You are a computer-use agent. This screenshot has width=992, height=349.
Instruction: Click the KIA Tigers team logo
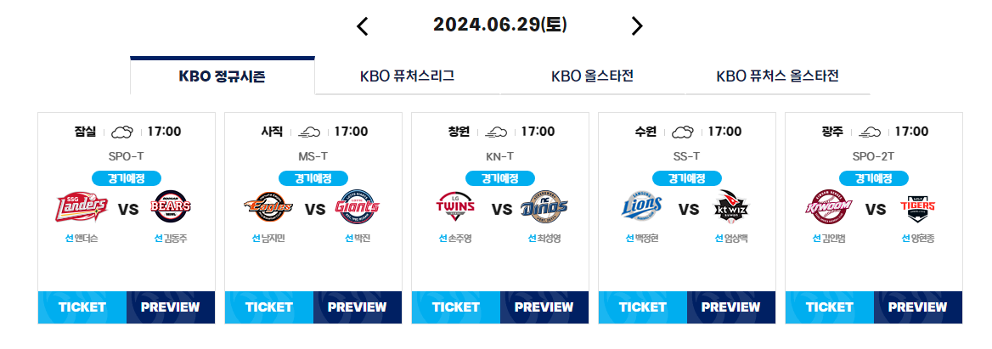click(919, 206)
